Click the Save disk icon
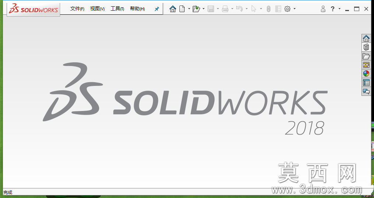374x198 pixels. pyautogui.click(x=211, y=9)
